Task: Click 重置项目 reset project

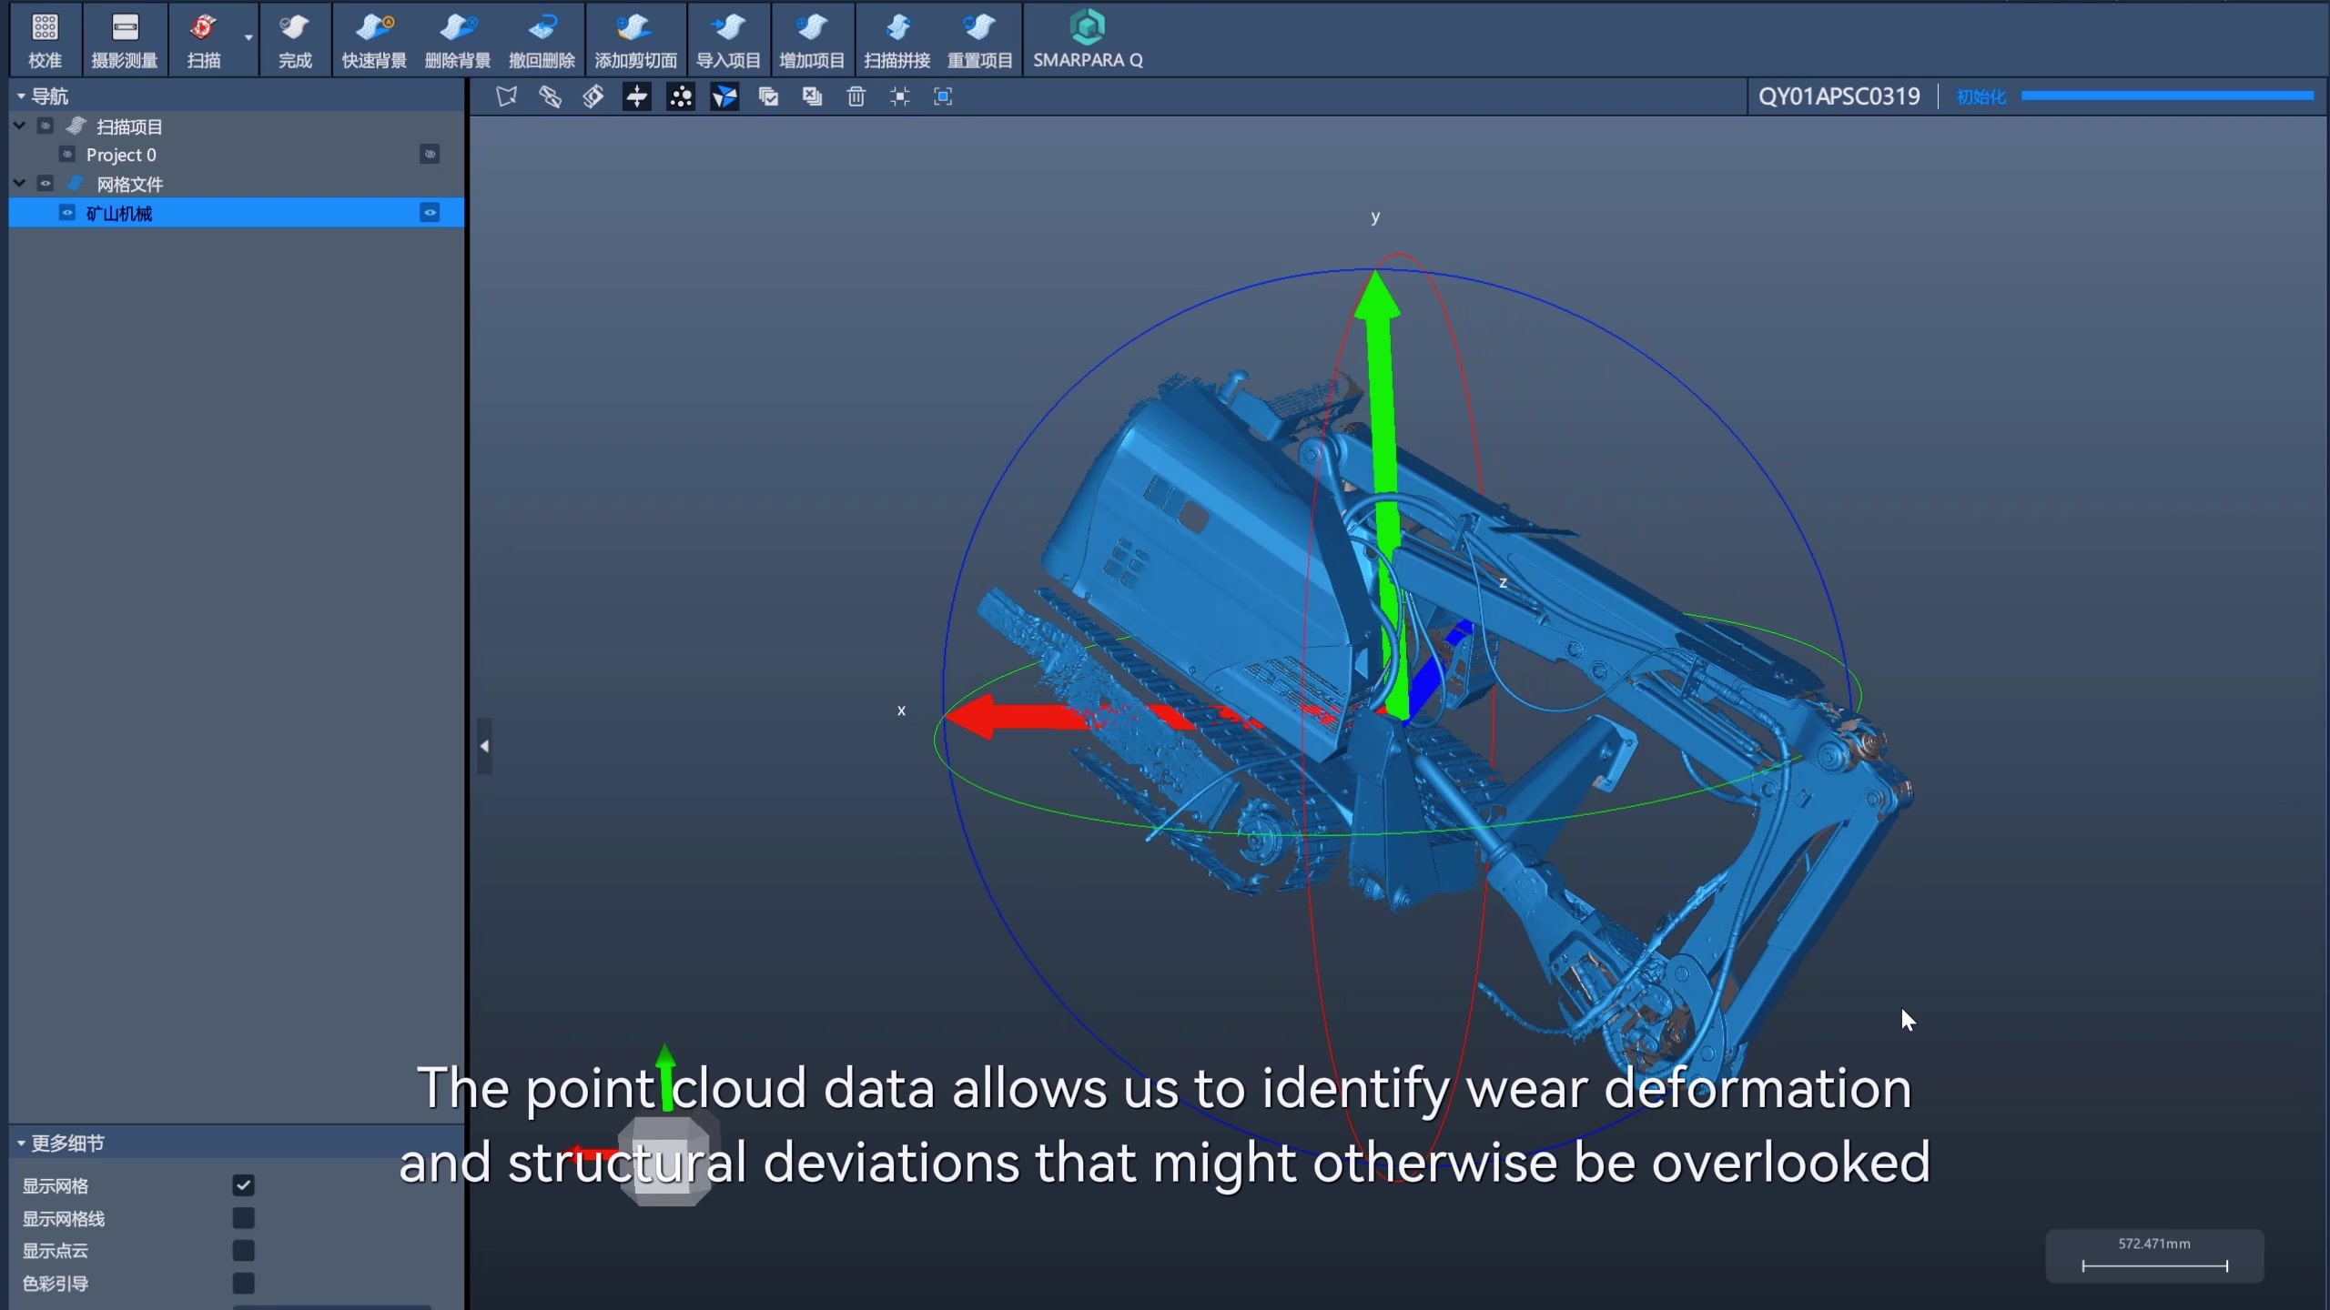Action: click(x=979, y=40)
